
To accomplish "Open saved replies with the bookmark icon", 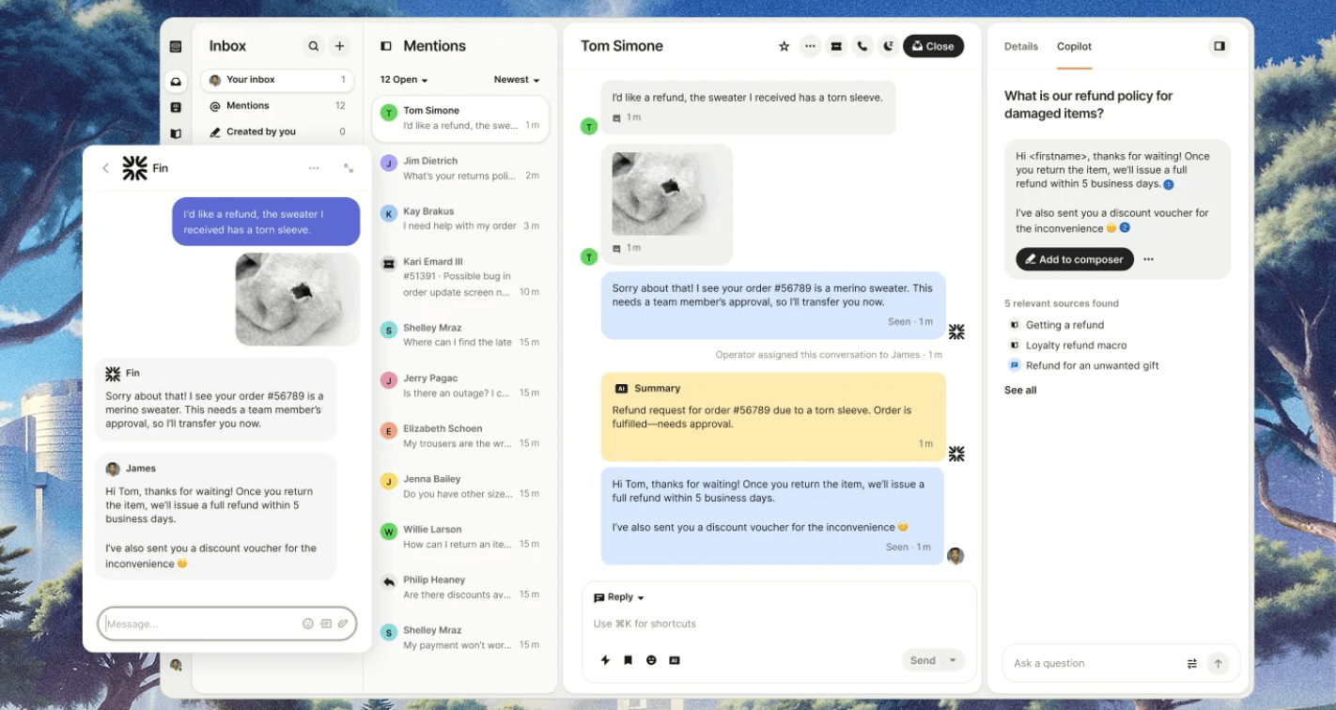I will pyautogui.click(x=628, y=660).
